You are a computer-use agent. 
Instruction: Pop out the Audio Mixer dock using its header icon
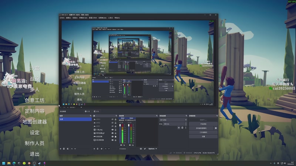click(x=157, y=116)
